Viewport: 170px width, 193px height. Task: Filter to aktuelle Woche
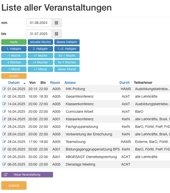click(40, 42)
